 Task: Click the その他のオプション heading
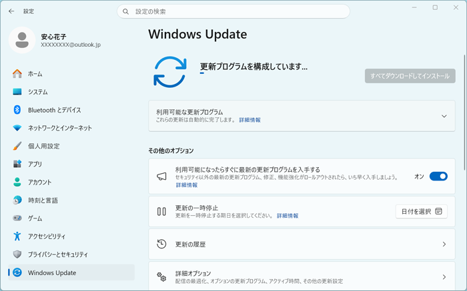coord(171,150)
